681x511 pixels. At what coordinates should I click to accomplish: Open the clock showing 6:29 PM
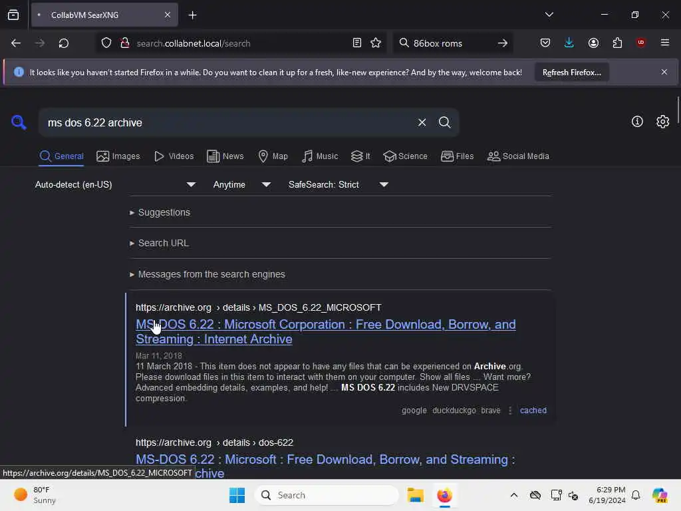(x=607, y=495)
